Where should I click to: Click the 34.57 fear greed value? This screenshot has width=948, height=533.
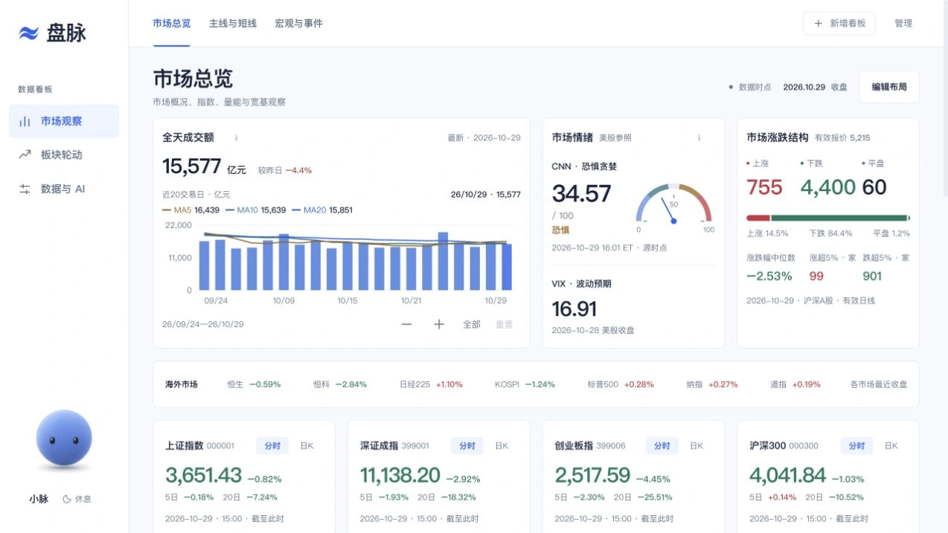(581, 193)
